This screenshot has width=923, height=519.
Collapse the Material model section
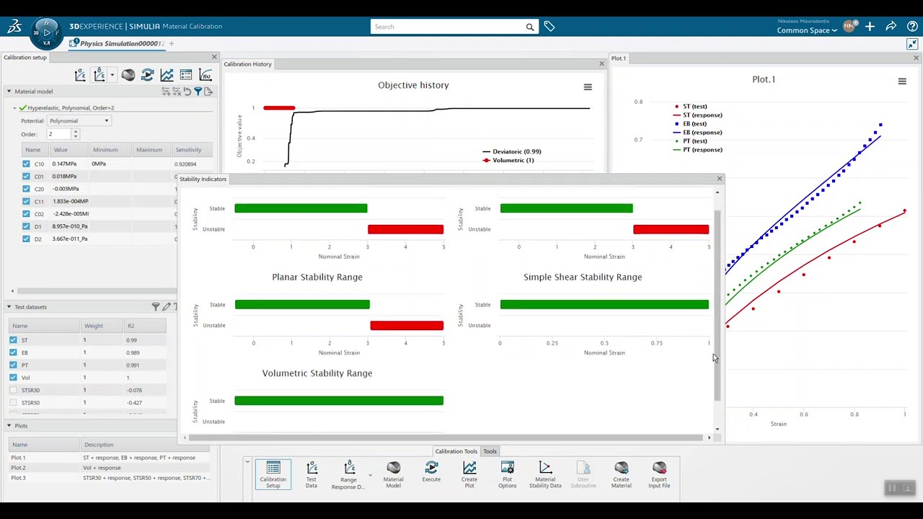point(9,92)
